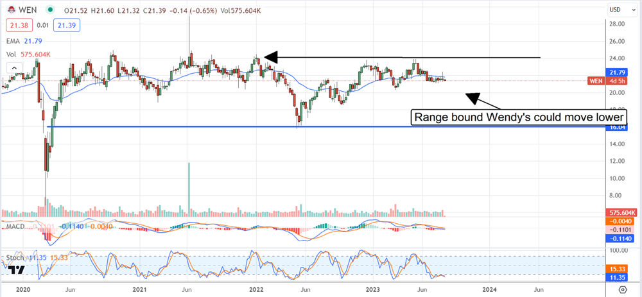Click the TradingView logo
The width and height of the screenshot is (642, 297).
tap(17, 270)
